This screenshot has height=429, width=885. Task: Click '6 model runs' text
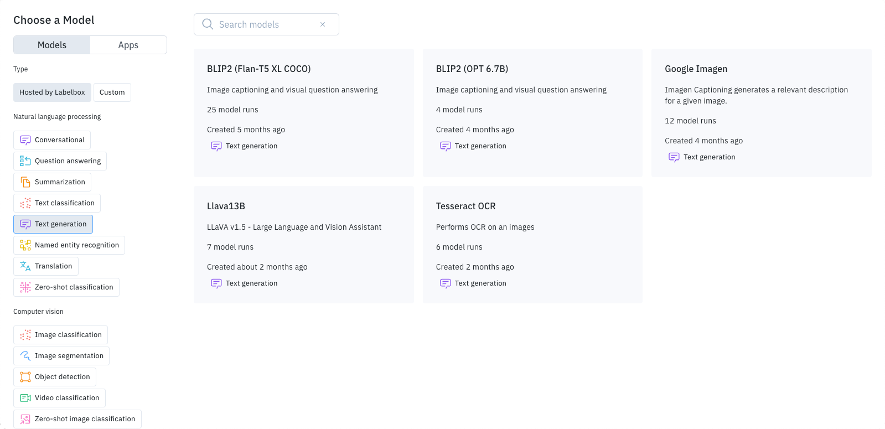tap(459, 247)
